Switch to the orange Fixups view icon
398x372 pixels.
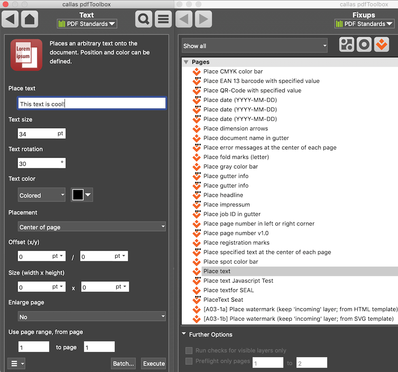[x=382, y=44]
